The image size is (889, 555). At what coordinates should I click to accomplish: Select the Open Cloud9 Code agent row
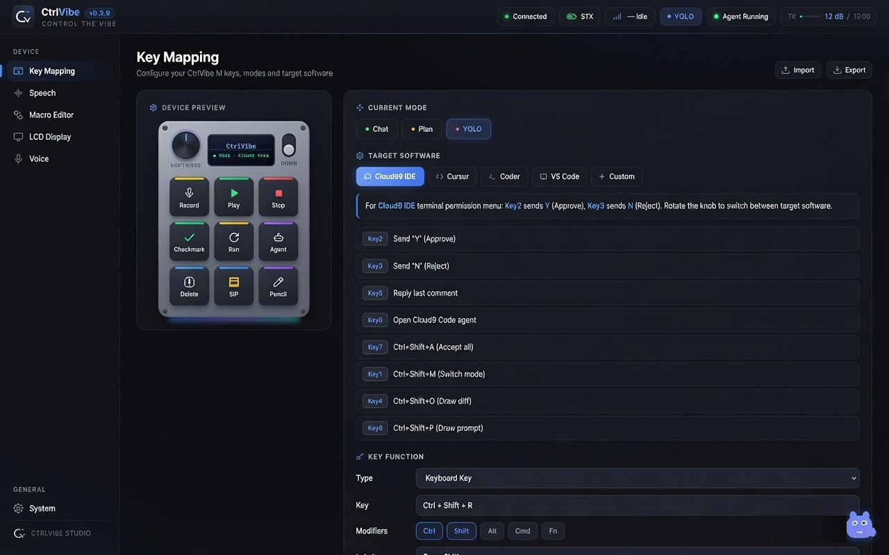(608, 320)
